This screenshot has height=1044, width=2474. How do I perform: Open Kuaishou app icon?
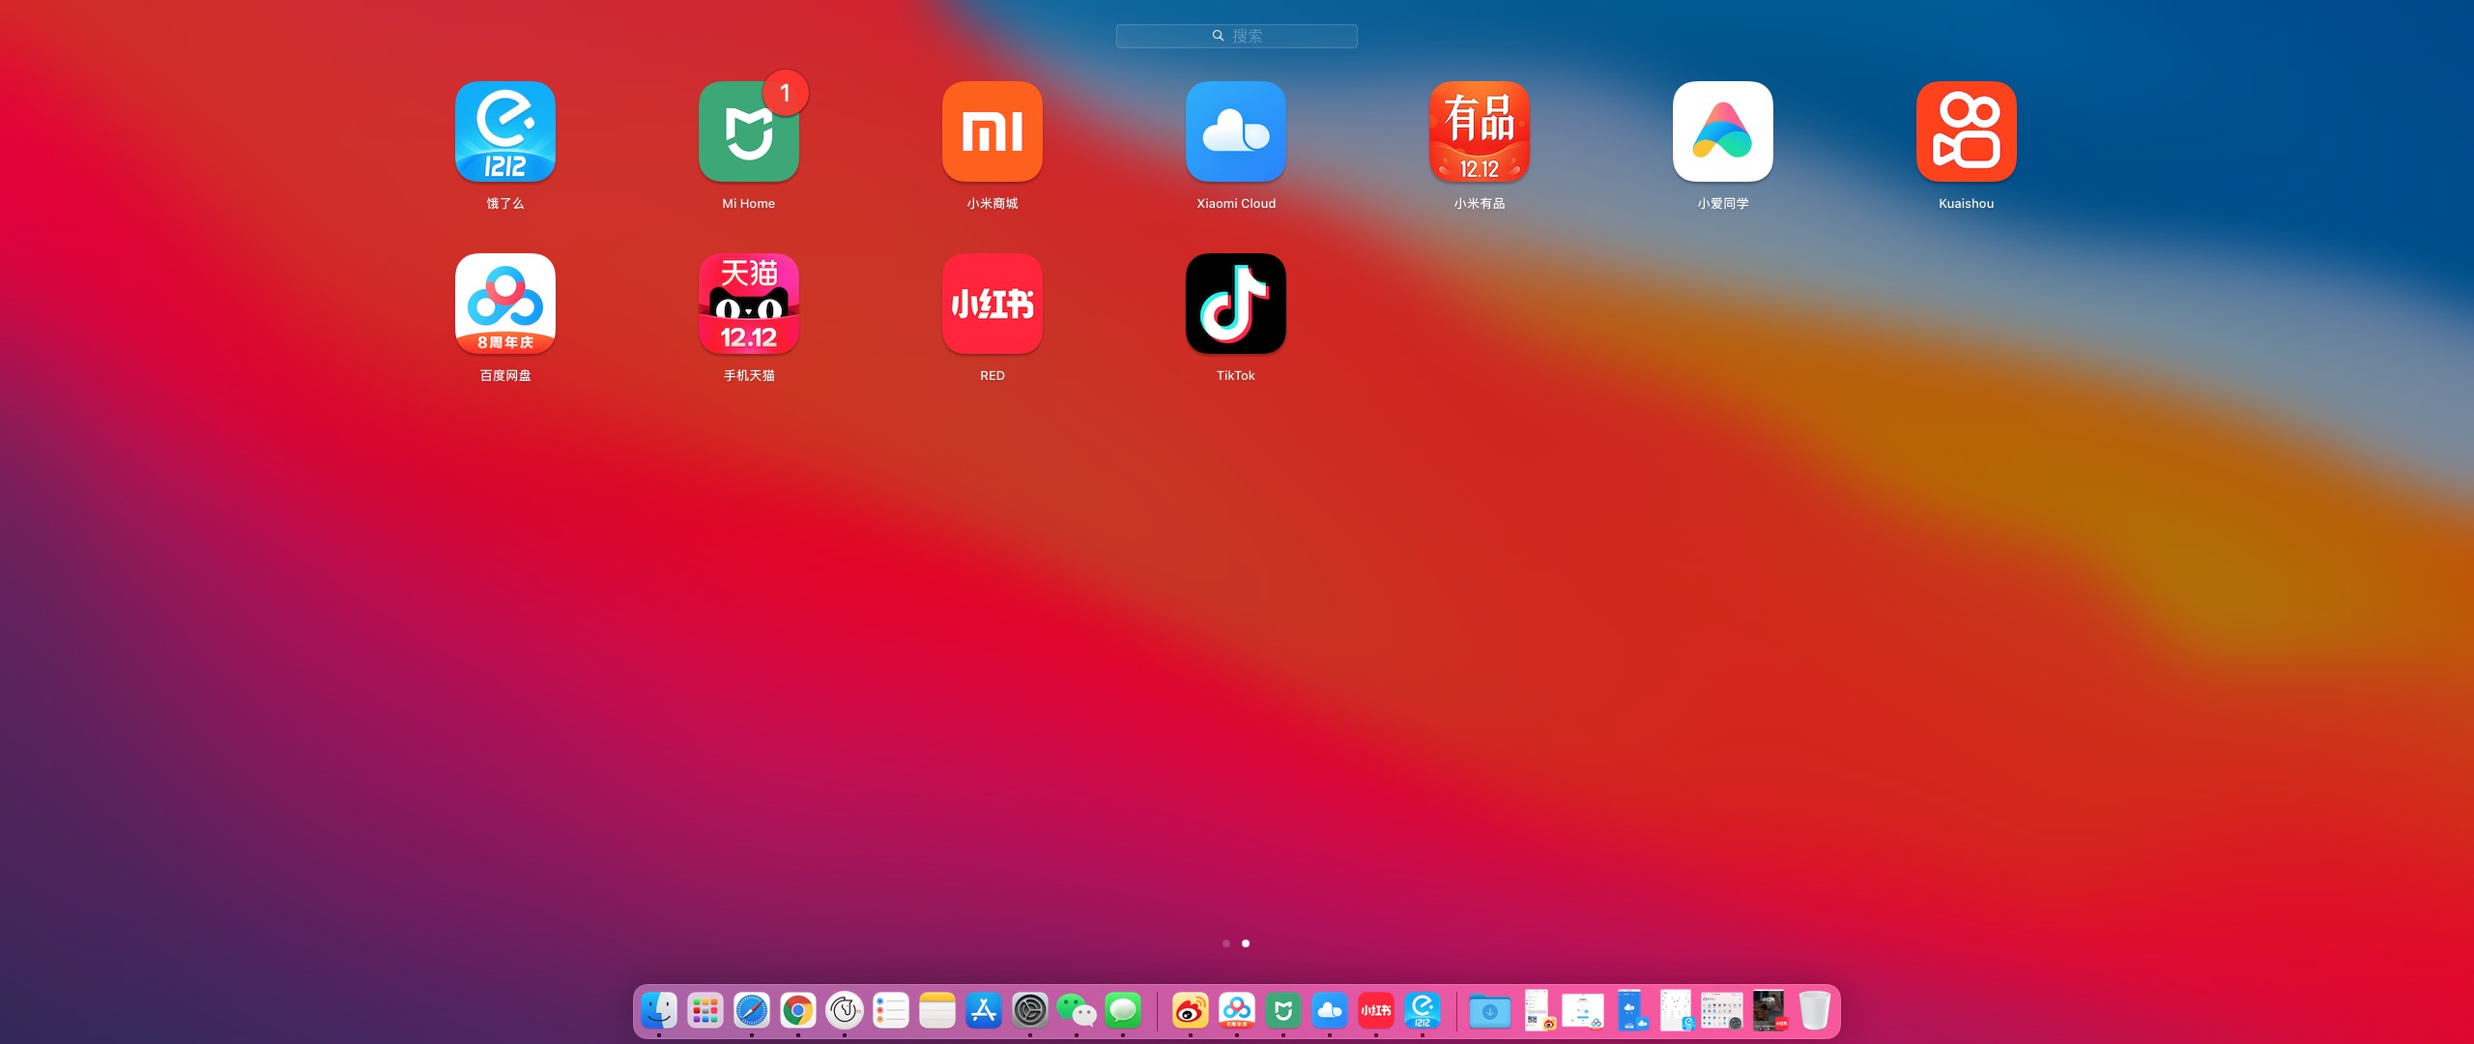coord(1966,131)
